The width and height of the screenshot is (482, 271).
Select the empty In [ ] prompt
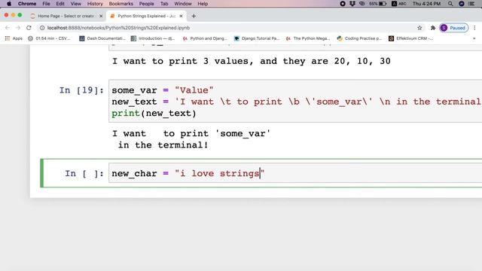click(84, 174)
